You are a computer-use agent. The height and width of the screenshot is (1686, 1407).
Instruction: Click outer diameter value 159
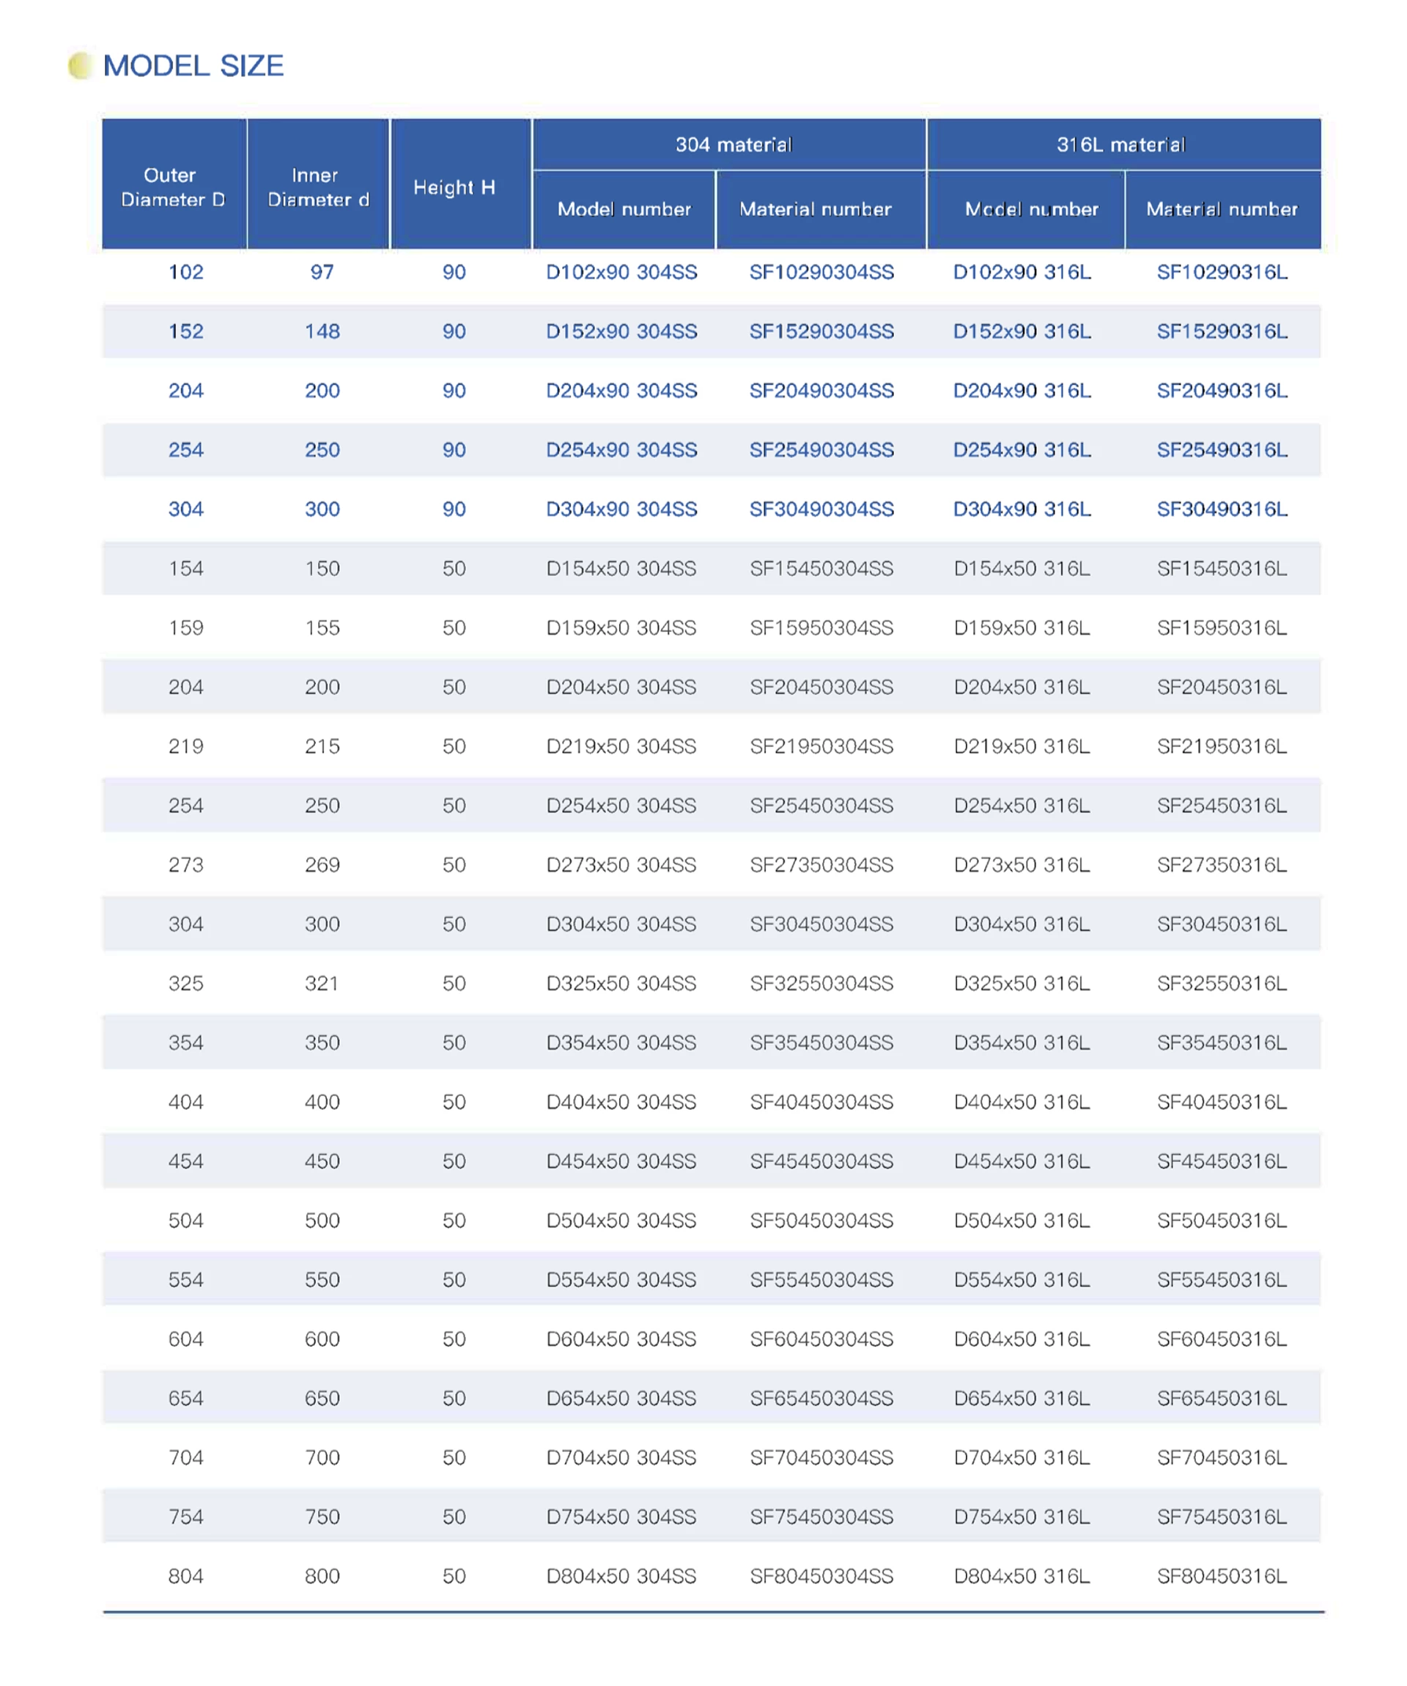pos(185,627)
